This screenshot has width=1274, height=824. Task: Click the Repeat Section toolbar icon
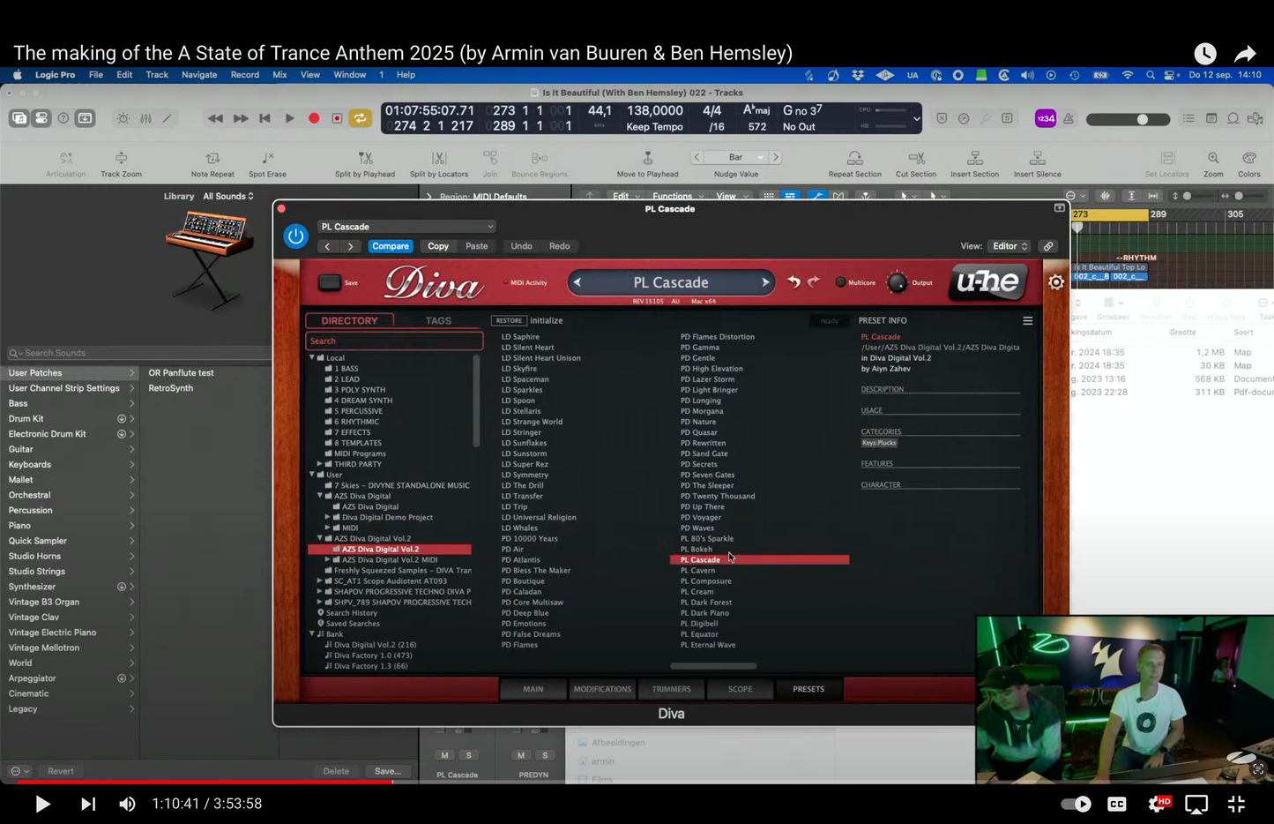[854, 158]
